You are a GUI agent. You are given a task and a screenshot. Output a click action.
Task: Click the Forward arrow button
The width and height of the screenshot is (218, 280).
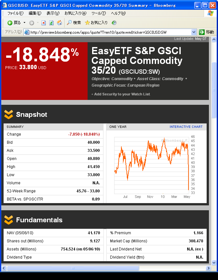31,23
